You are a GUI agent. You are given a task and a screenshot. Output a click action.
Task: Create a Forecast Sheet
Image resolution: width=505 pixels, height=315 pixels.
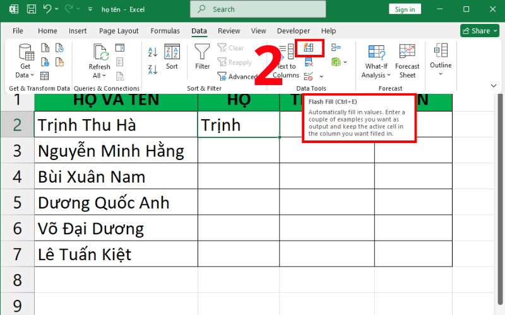[x=407, y=61]
